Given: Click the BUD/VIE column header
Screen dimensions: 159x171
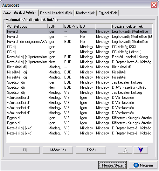Looking at the screenshot, I should click(x=72, y=26).
